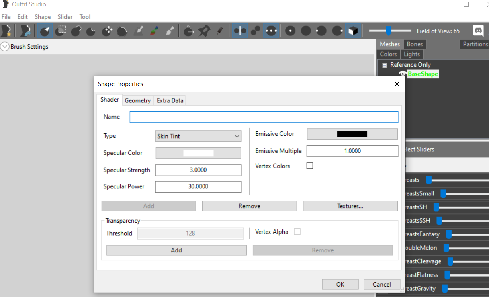Image resolution: width=489 pixels, height=297 pixels.
Task: Open the shader Type dropdown
Action: click(x=198, y=136)
